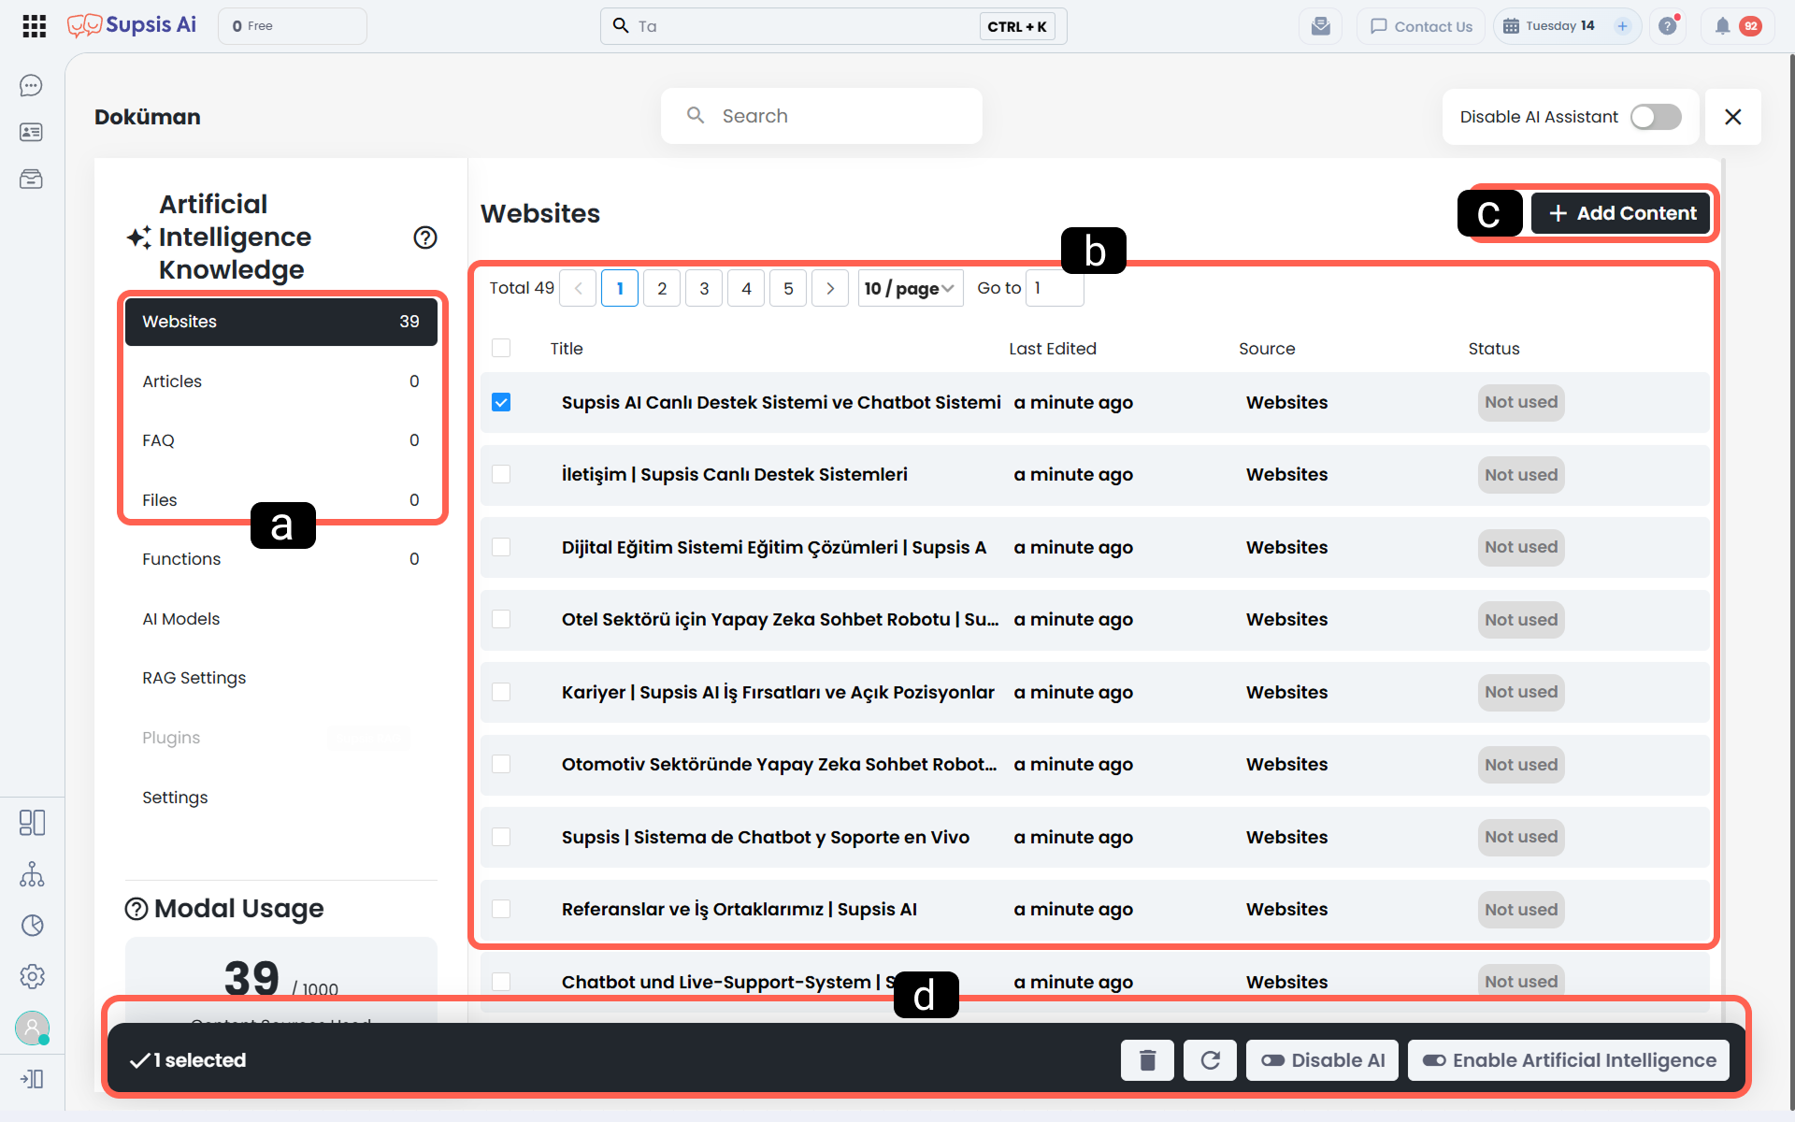Image resolution: width=1795 pixels, height=1122 pixels.
Task: Open the 10 / page size dropdown
Action: (x=911, y=288)
